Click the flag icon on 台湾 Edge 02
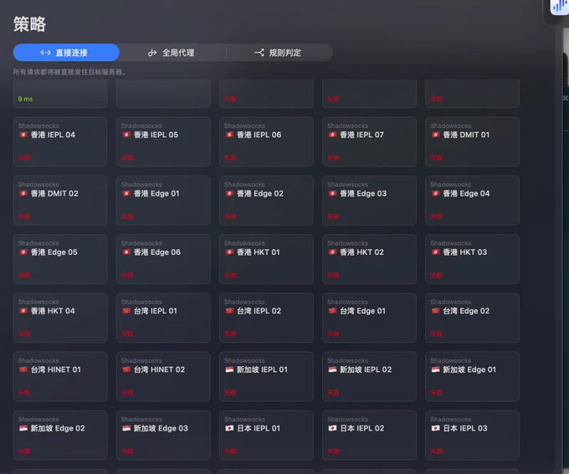 pyautogui.click(x=435, y=311)
